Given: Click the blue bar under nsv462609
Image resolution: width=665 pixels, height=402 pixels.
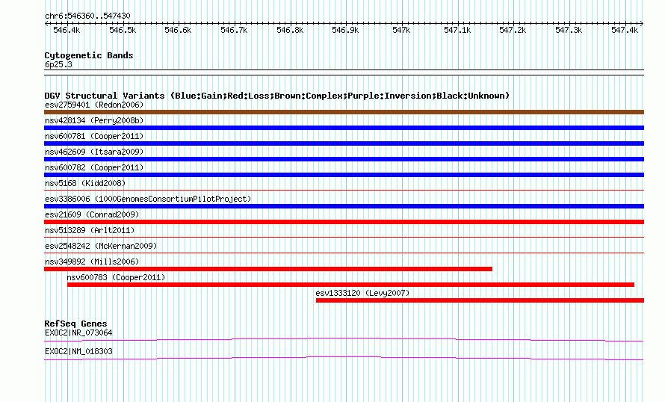Looking at the screenshot, I should click(344, 159).
